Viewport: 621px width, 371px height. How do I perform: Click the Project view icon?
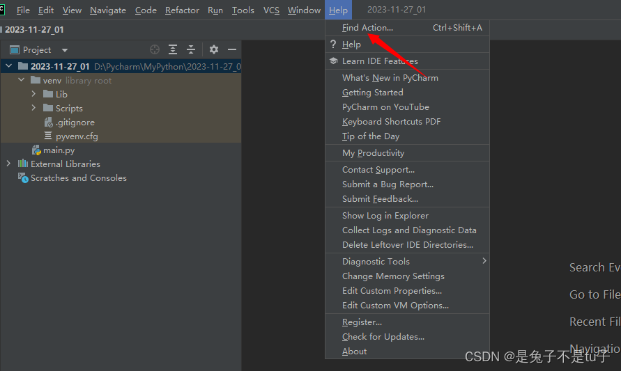[x=15, y=50]
